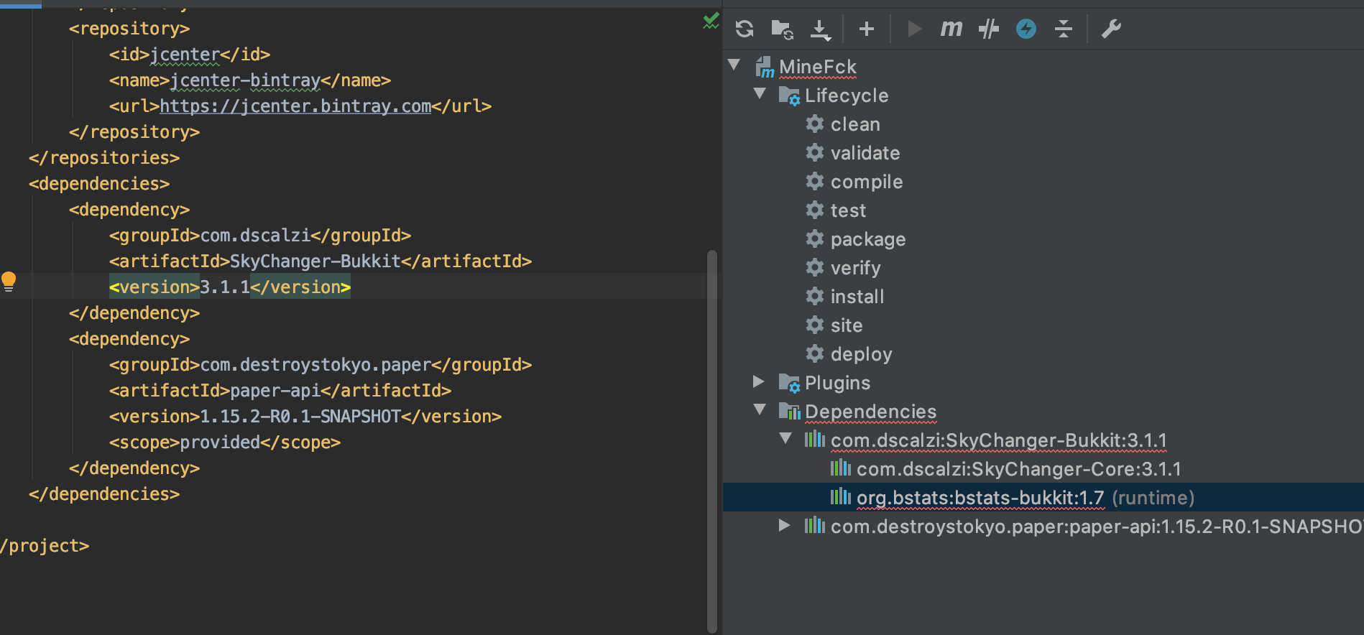Click the provided scope value in editor
Viewport: 1364px width, 635px height.
(x=220, y=442)
